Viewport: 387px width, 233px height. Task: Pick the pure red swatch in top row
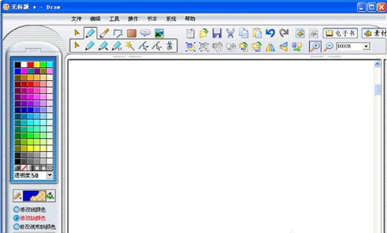point(30,65)
